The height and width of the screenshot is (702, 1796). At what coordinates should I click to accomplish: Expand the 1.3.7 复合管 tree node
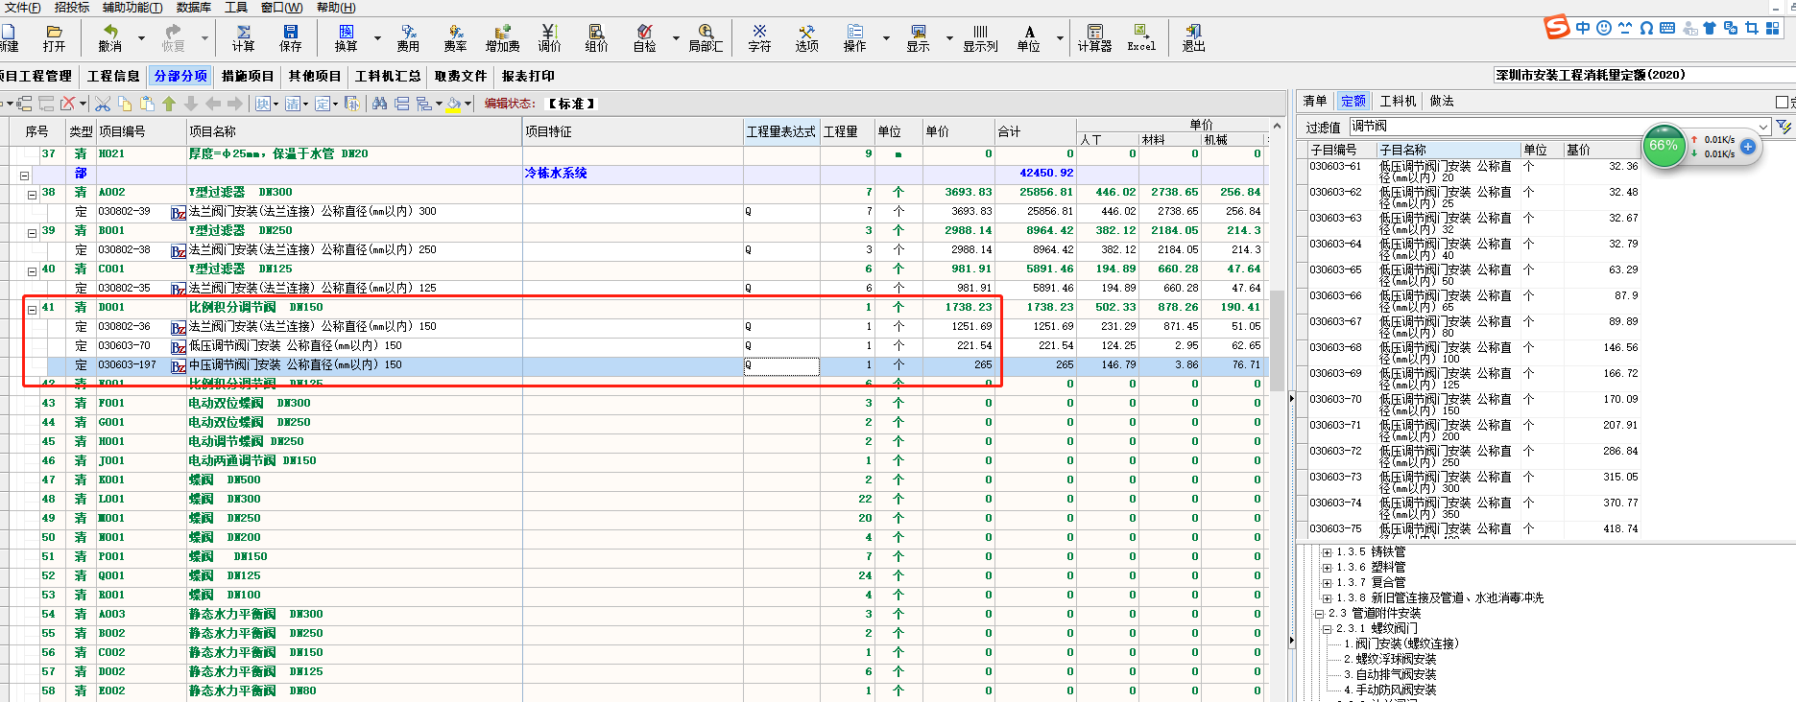pos(1327,583)
